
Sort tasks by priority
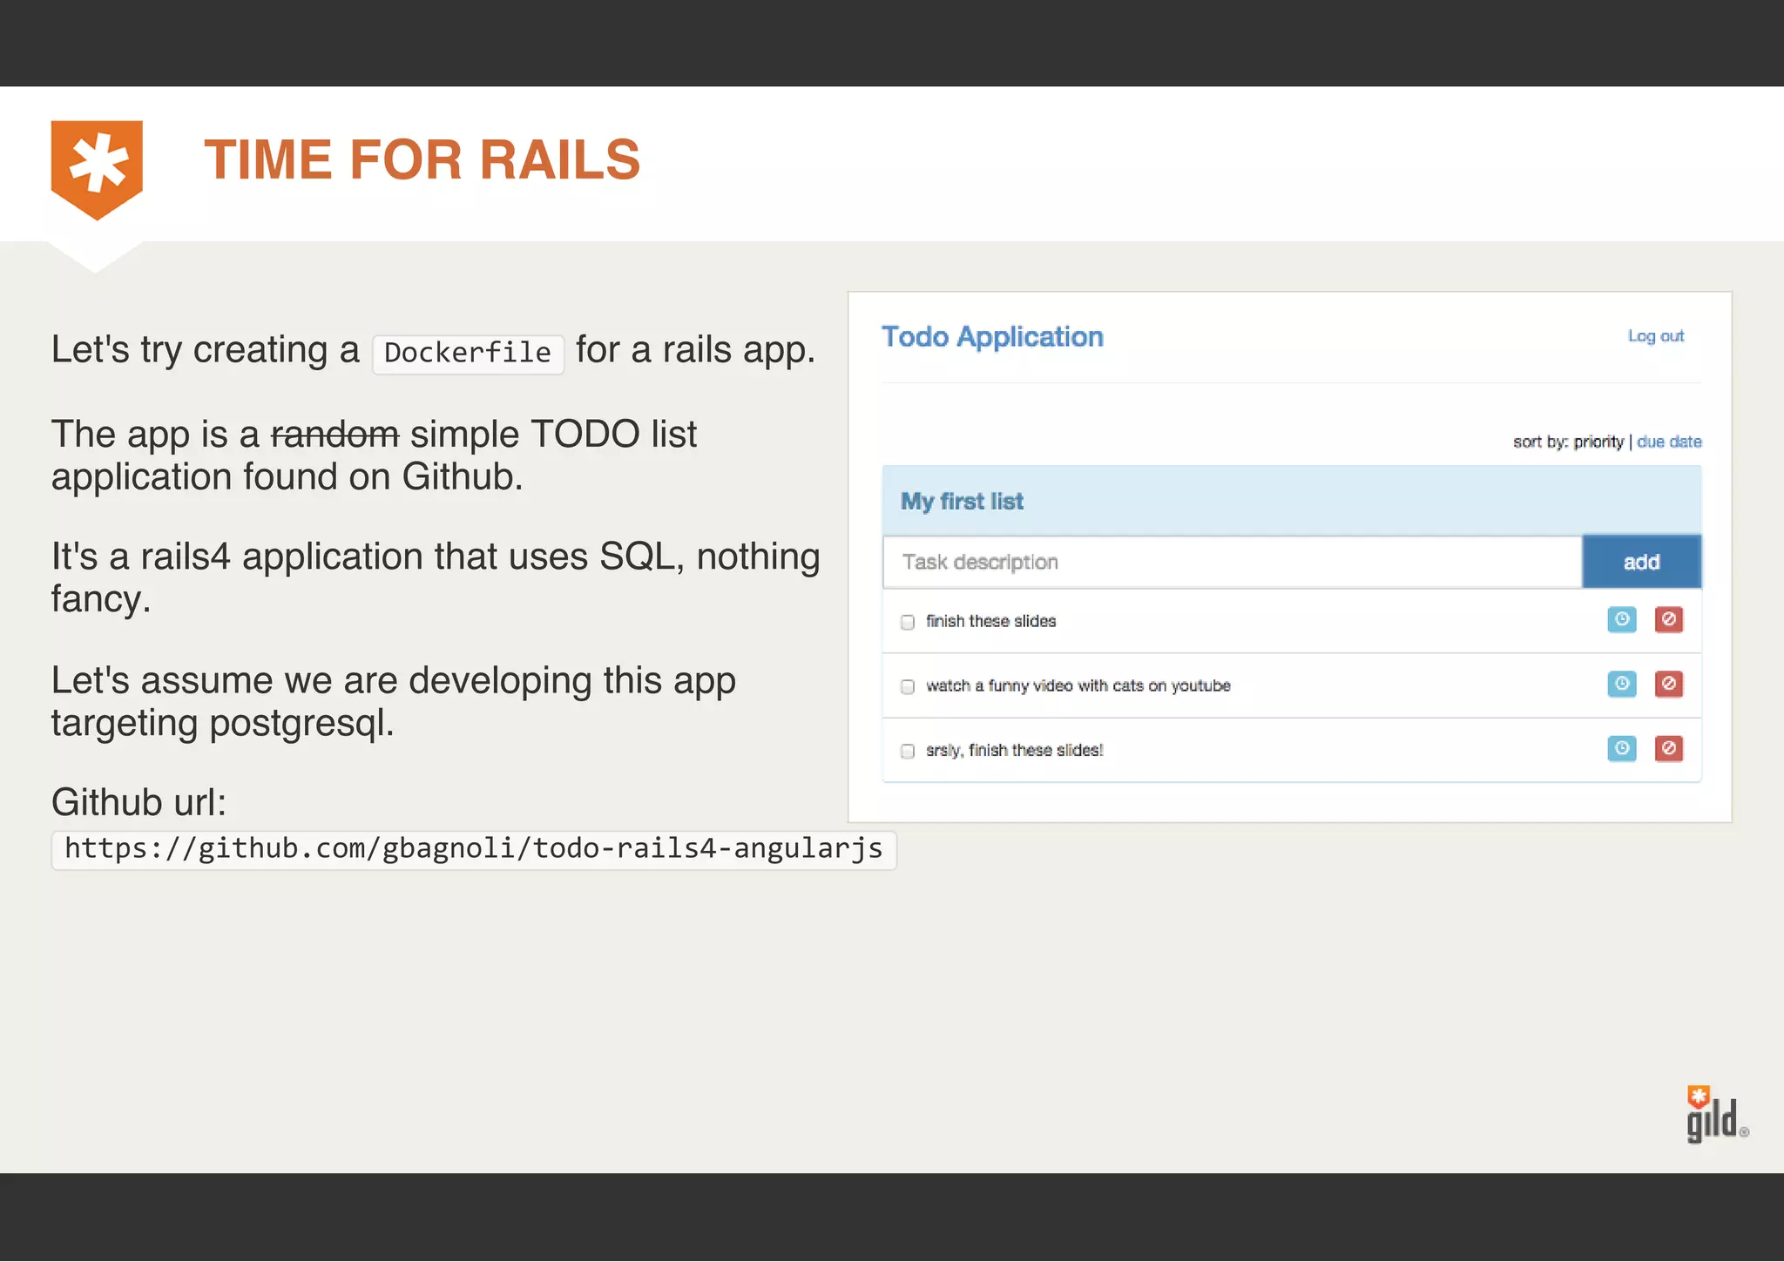point(1598,442)
